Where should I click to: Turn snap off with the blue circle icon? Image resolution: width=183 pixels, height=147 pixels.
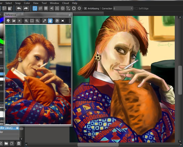click(x=35, y=8)
